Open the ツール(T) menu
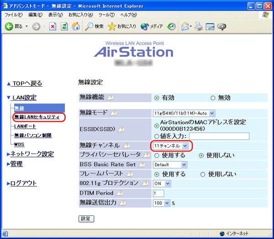 pyautogui.click(x=106, y=15)
